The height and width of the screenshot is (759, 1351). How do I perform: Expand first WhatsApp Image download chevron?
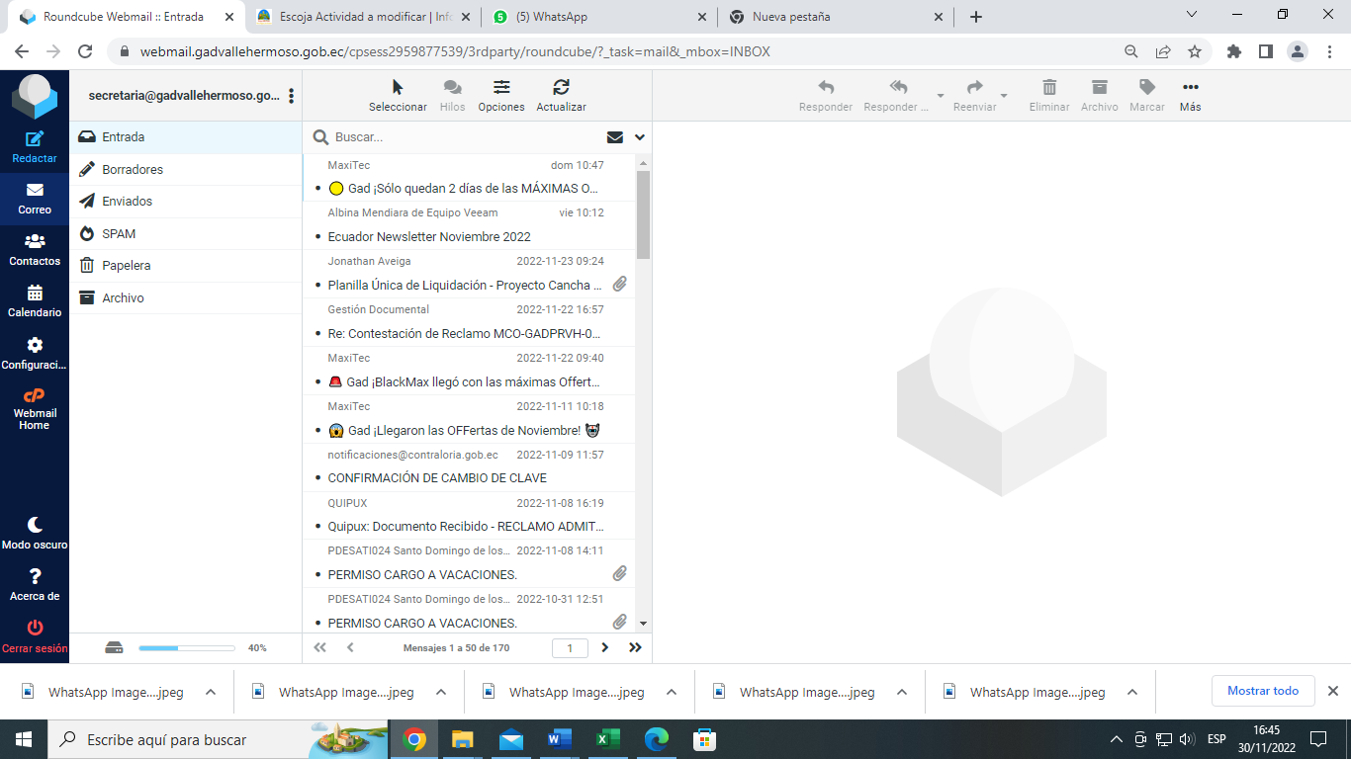tap(211, 692)
